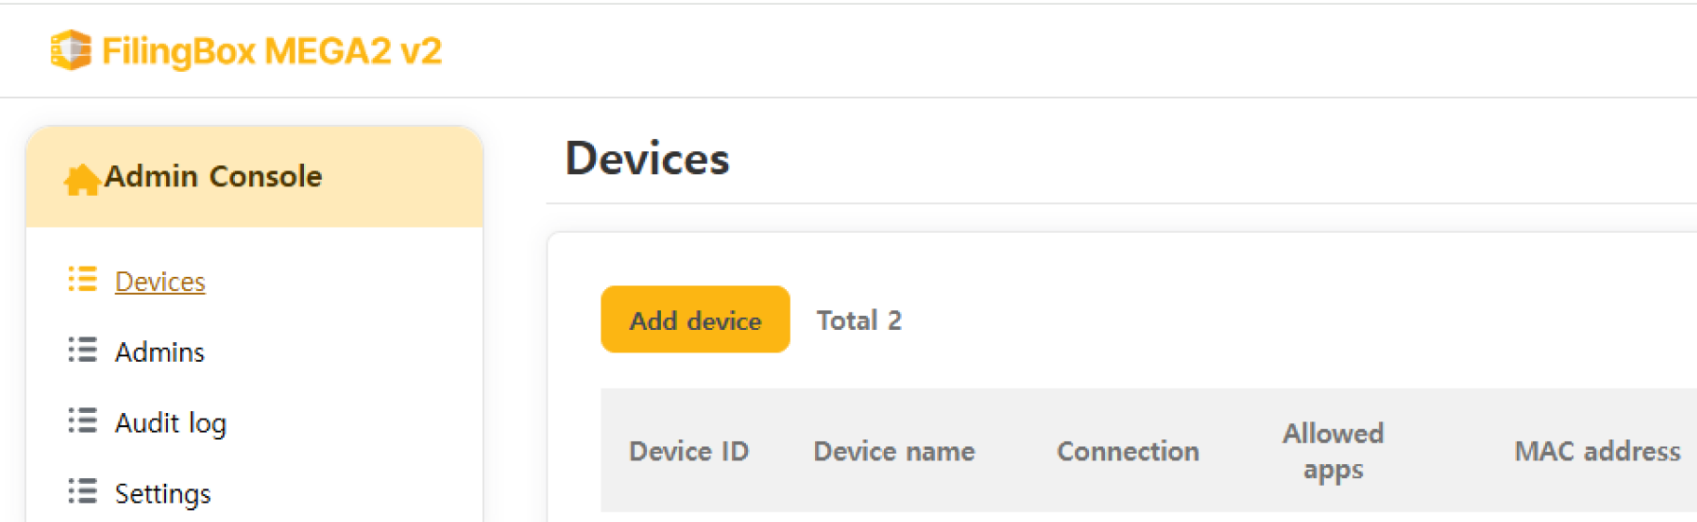
Task: Click the list icon beside Admins
Action: click(x=82, y=350)
